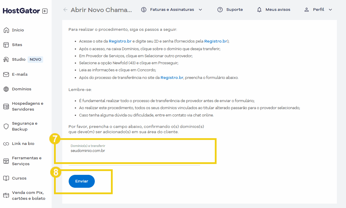Click the bell icon for Meus avisos
This screenshot has width=346, height=208.
point(259,10)
